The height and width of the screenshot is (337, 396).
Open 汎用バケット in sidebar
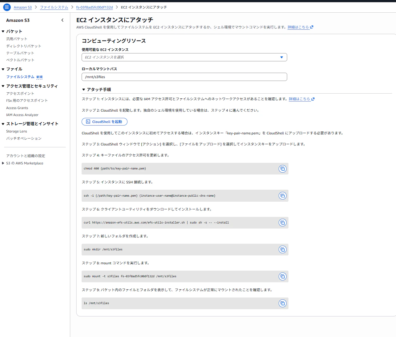pyautogui.click(x=17, y=39)
